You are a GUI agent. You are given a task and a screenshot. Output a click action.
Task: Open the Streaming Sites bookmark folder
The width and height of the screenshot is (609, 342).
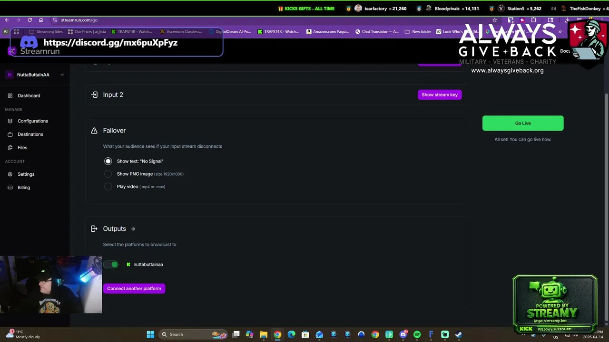[46, 32]
